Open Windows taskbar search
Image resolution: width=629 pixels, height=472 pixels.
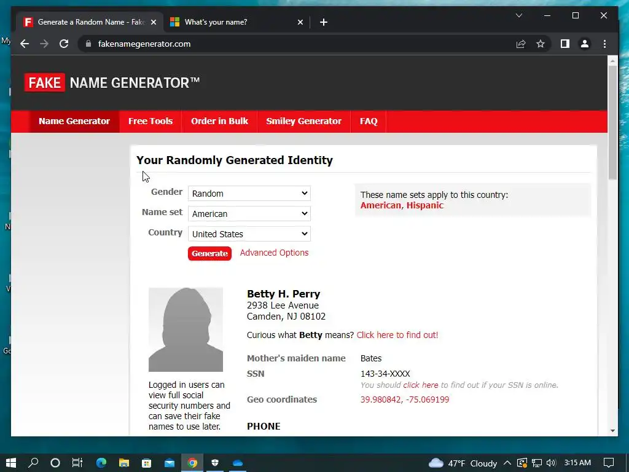(x=33, y=463)
